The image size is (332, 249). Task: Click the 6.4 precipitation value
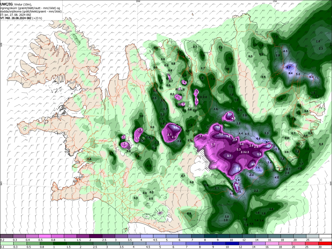click(x=290, y=73)
